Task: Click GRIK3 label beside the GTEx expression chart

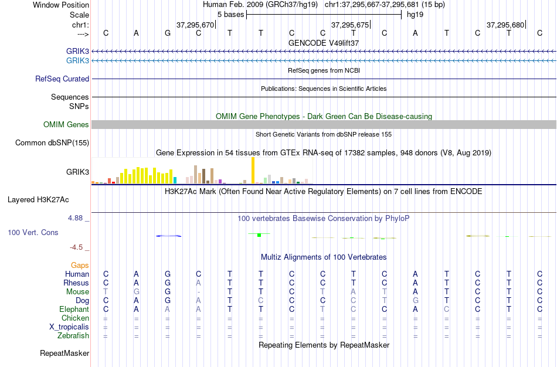Action: click(x=77, y=172)
